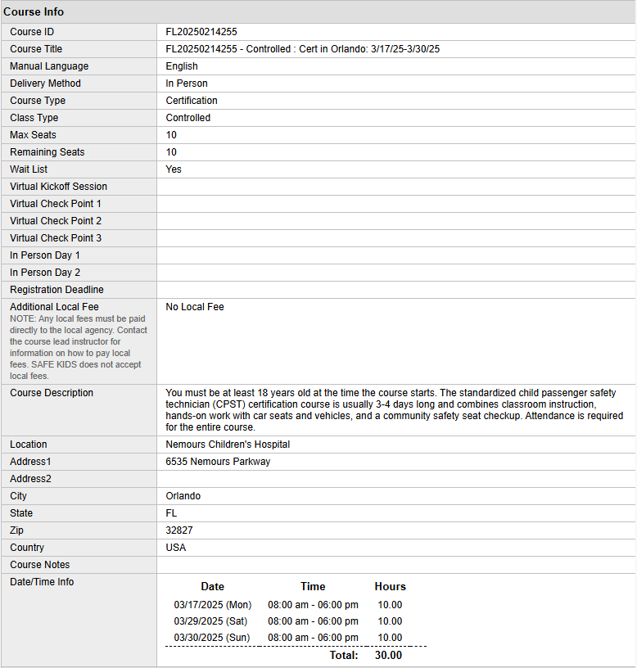Viewport: 637px width, 668px height.
Task: Click the local fees NOTE paragraph
Action: pos(79,347)
